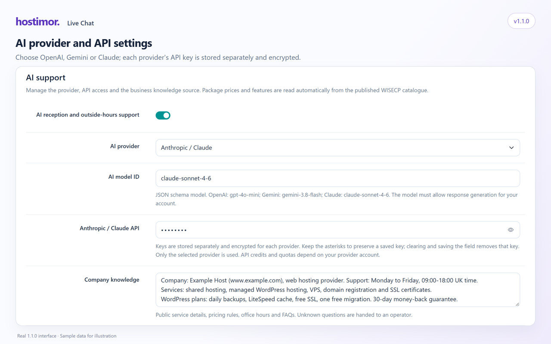Image resolution: width=551 pixels, height=344 pixels.
Task: Click the Live Chat label
Action: point(80,23)
